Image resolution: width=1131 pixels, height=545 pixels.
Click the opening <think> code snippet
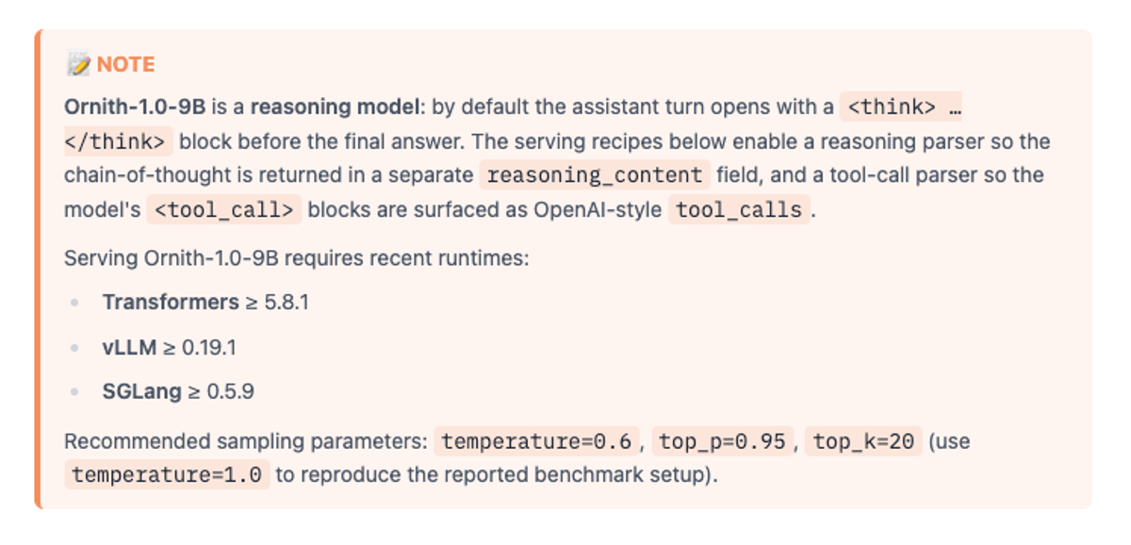(900, 107)
